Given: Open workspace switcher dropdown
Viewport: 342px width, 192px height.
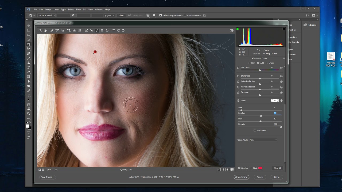Looking at the screenshot, I should (x=314, y=15).
